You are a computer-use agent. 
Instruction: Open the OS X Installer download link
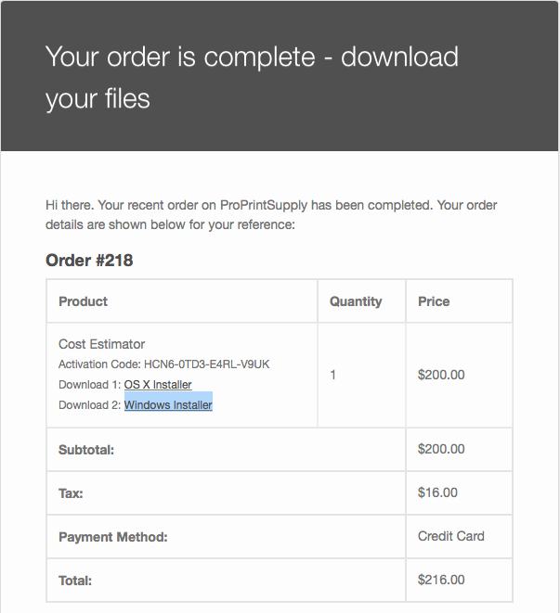pos(158,385)
